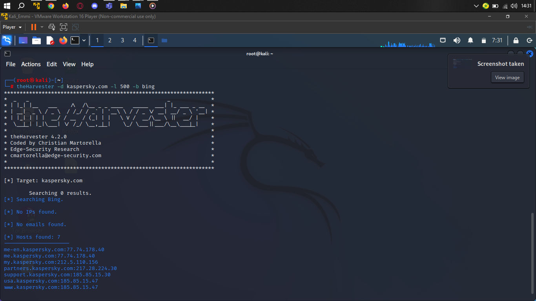Viewport: 536px width, 301px height.
Task: Open Windows search magnifier icon
Action: tap(21, 6)
